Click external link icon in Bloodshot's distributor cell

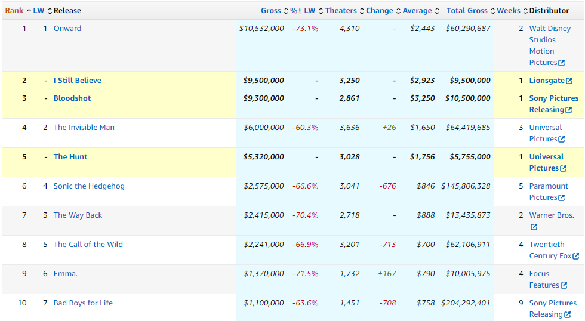(x=568, y=110)
